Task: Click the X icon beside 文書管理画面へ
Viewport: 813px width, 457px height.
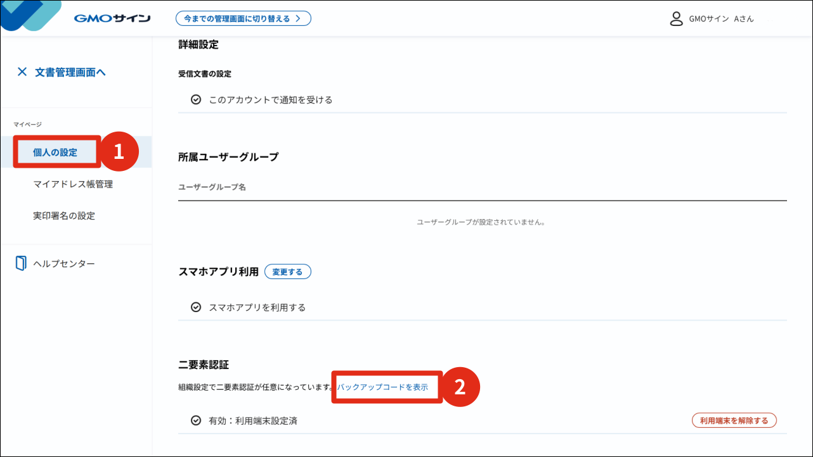Action: (22, 72)
